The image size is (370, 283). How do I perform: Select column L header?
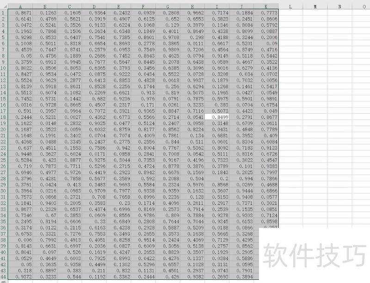(290, 6)
